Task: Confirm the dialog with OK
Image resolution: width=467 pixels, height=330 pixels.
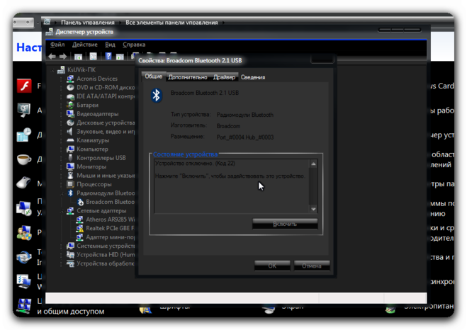Action: (272, 266)
